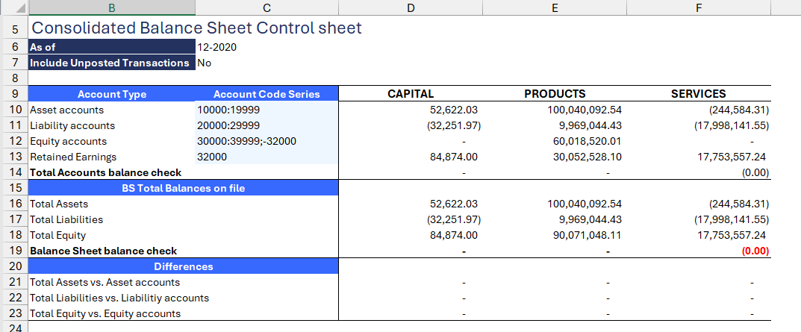Click the Account Type header cell
Screen dimensions: 801x332
111,94
